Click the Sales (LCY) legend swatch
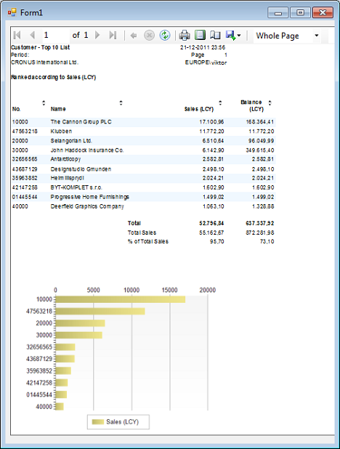 click(x=97, y=422)
